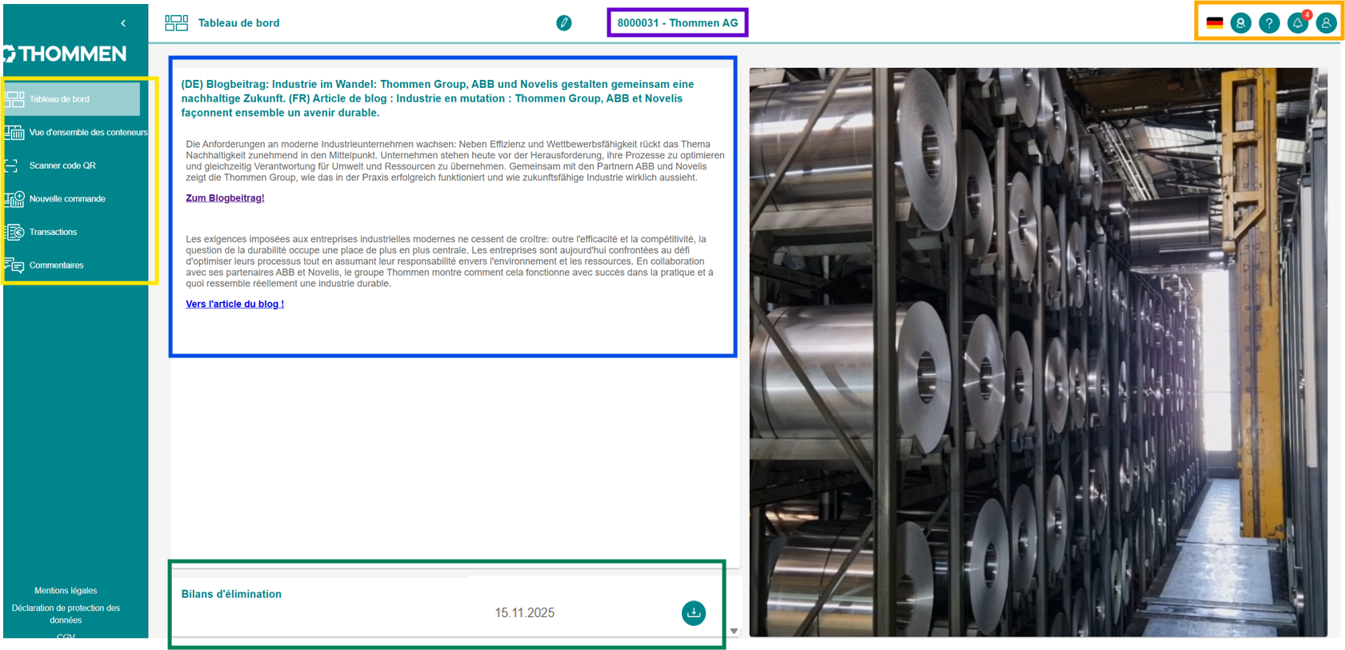Download the 15.11.2025 elimination balance
The height and width of the screenshot is (650, 1345).
tap(694, 613)
